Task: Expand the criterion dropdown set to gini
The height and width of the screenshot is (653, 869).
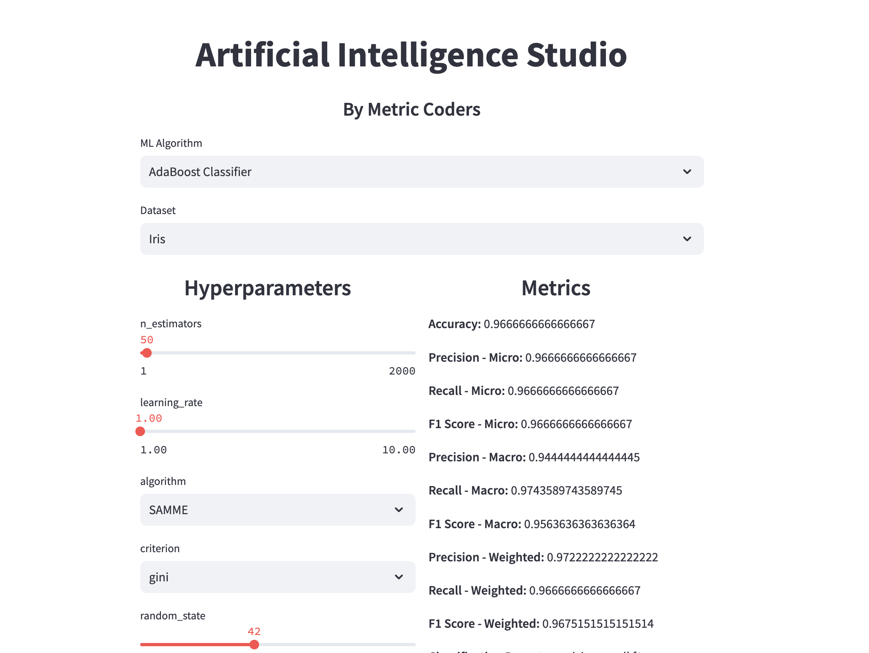Action: point(277,577)
